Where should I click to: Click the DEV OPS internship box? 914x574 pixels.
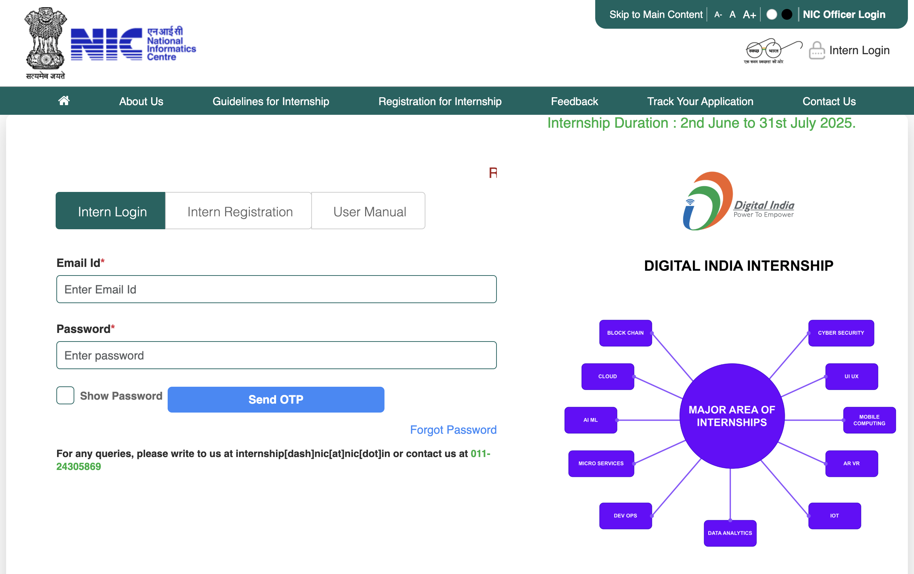click(625, 516)
